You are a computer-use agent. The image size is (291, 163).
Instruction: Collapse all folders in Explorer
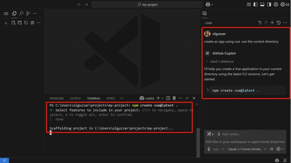[x=32, y=23]
